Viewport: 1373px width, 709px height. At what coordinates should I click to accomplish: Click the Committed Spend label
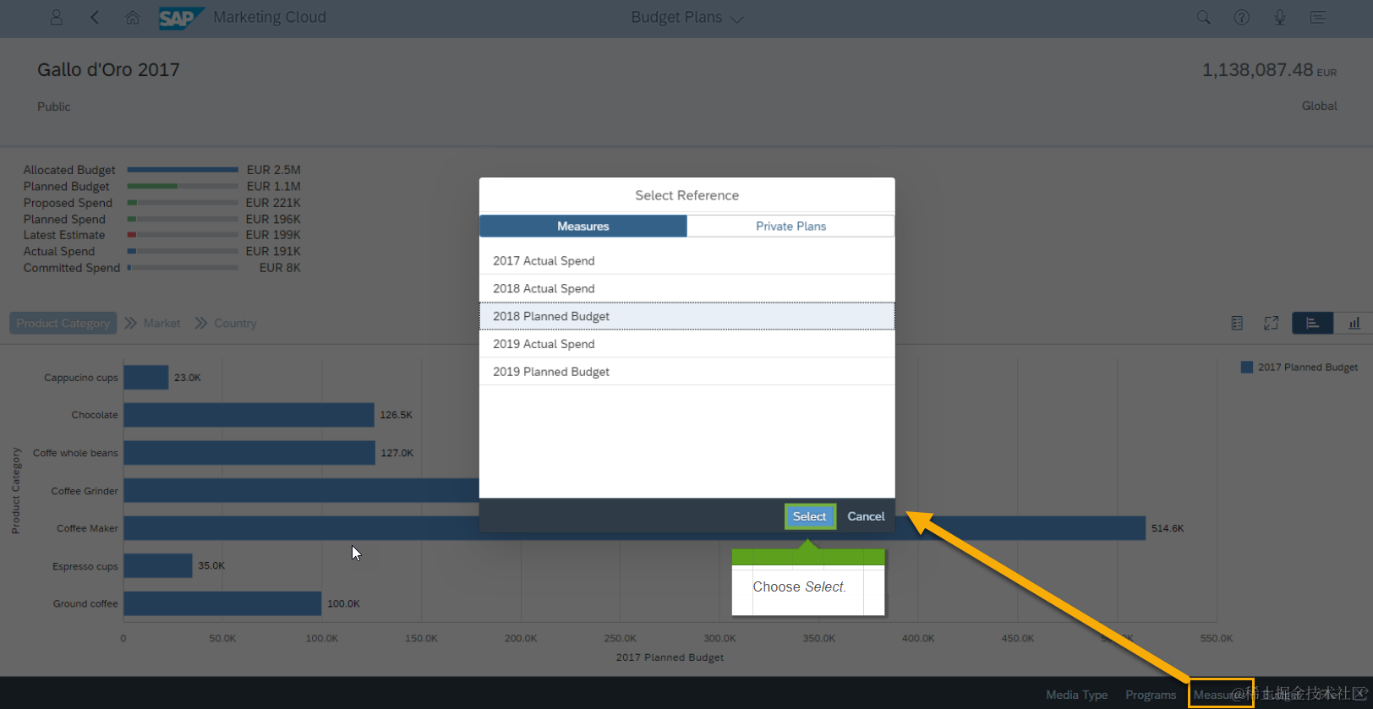click(x=72, y=268)
